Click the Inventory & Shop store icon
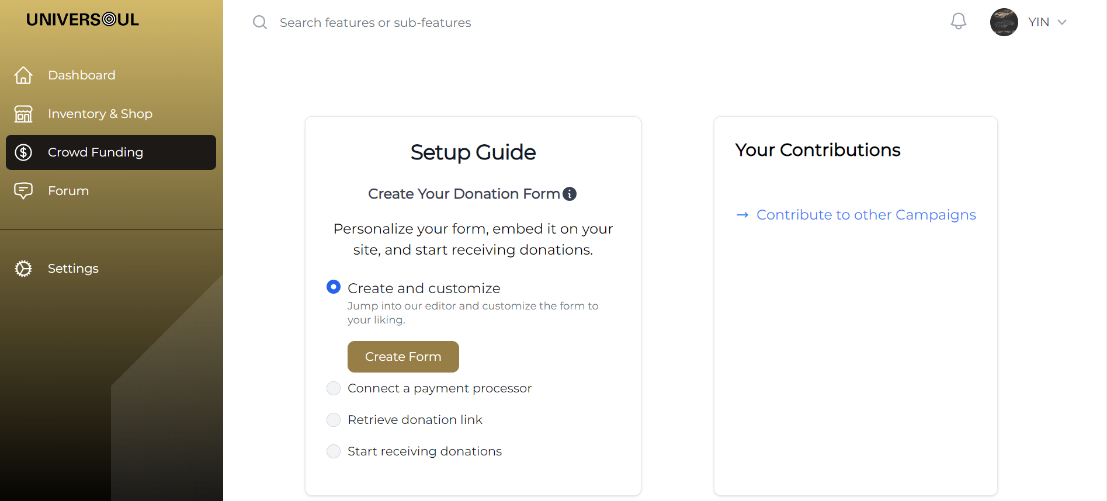This screenshot has height=501, width=1107. coord(23,114)
